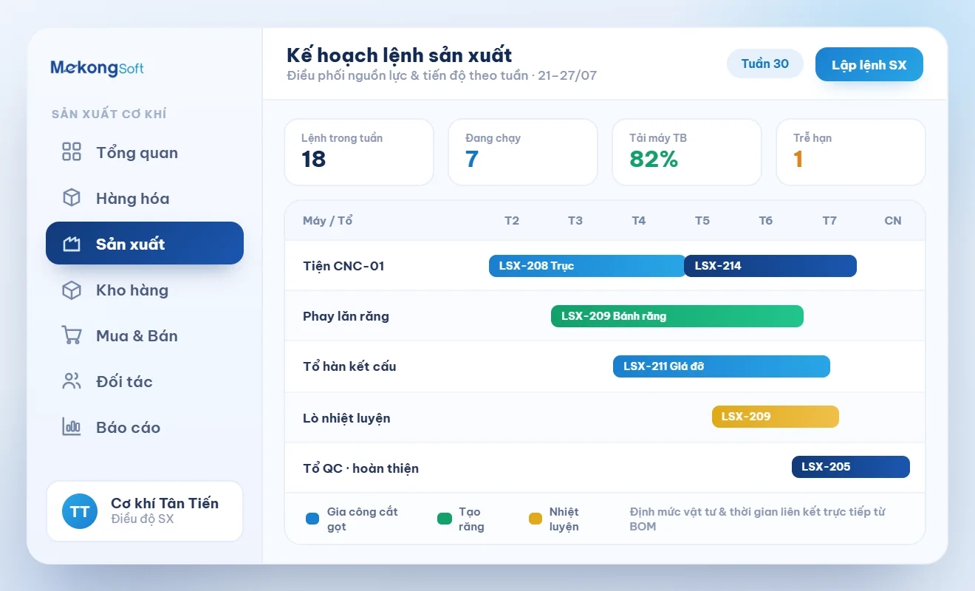
Task: Open the Báo cáo menu item
Action: click(x=145, y=427)
